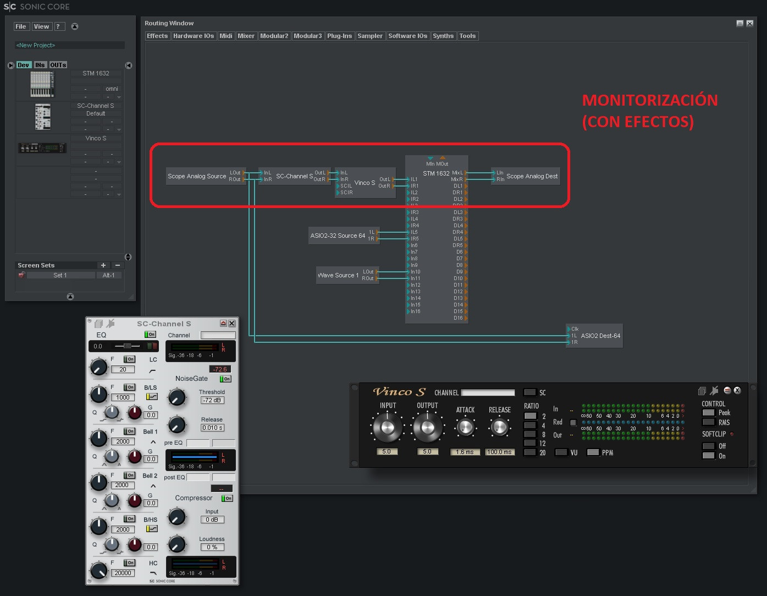The image size is (767, 596).
Task: Toggle the B/LS band On switch
Action: click(129, 387)
